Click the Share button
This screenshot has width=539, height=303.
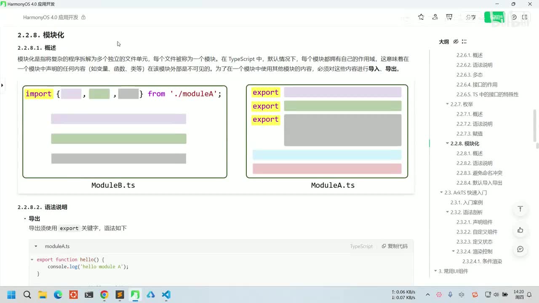tap(471, 17)
